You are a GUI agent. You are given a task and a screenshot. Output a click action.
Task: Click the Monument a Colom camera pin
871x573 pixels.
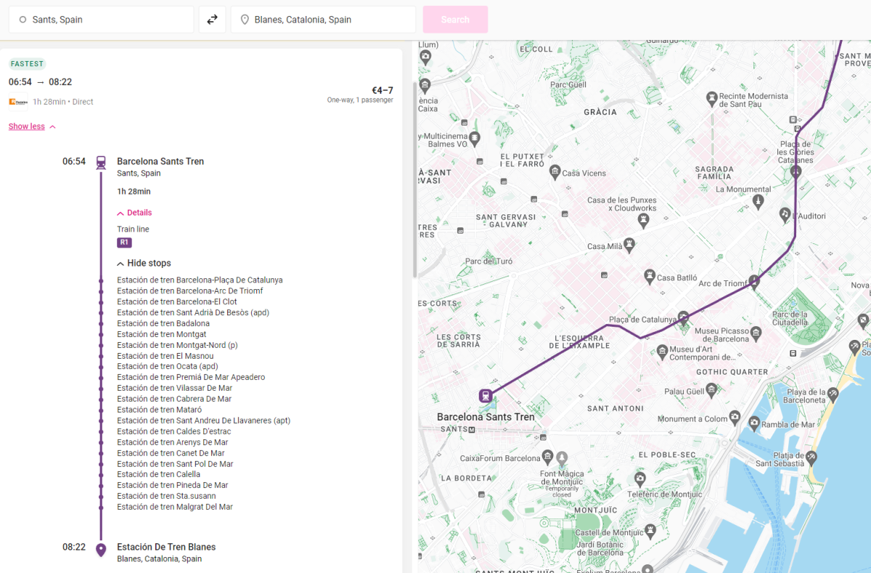[735, 418]
